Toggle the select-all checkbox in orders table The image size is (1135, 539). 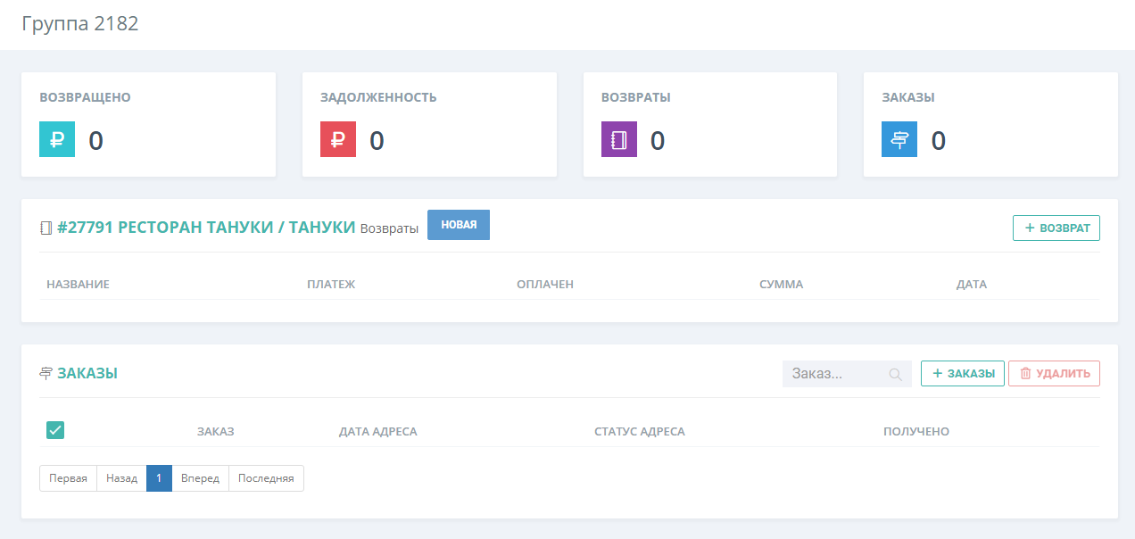pos(55,430)
